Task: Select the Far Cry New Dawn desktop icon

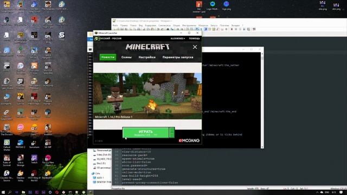Action: 48,160
